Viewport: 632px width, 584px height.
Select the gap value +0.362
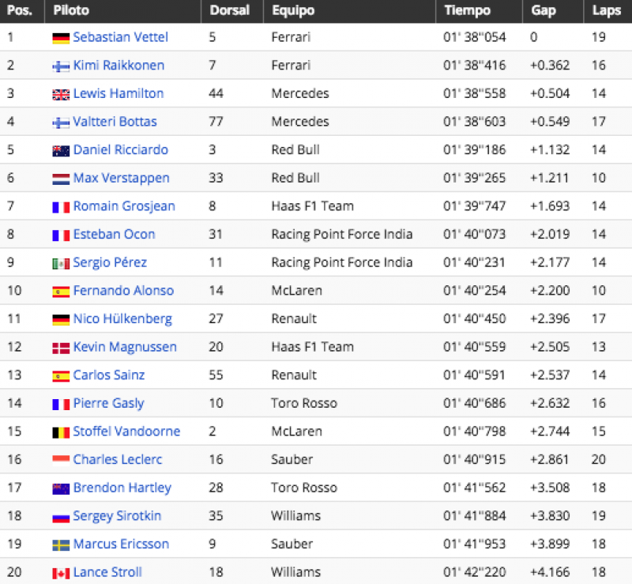(x=550, y=66)
